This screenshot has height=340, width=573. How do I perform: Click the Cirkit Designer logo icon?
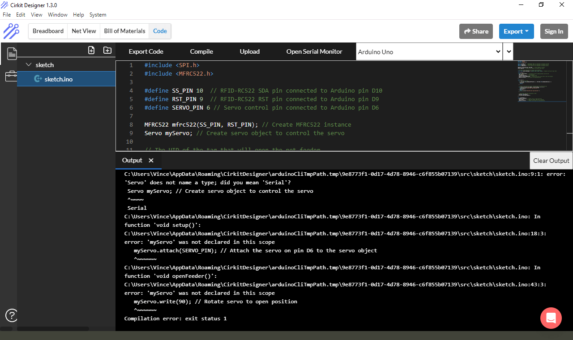(x=11, y=31)
